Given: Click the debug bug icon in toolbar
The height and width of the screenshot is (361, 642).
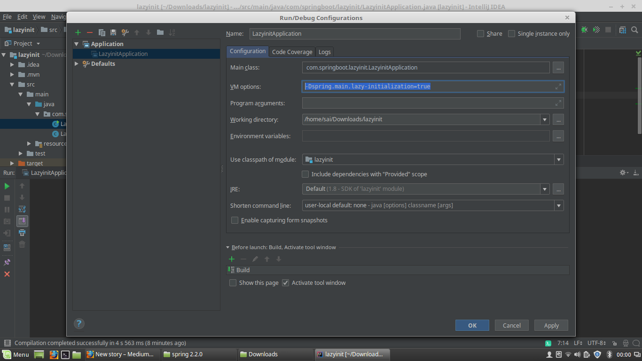Looking at the screenshot, I should point(584,30).
